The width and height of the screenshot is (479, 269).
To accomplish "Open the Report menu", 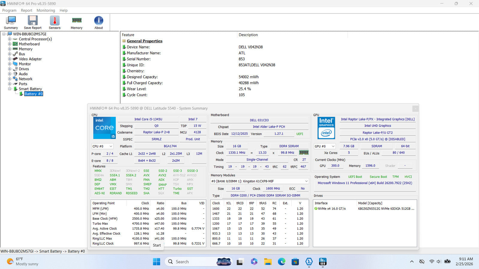I will (26, 10).
